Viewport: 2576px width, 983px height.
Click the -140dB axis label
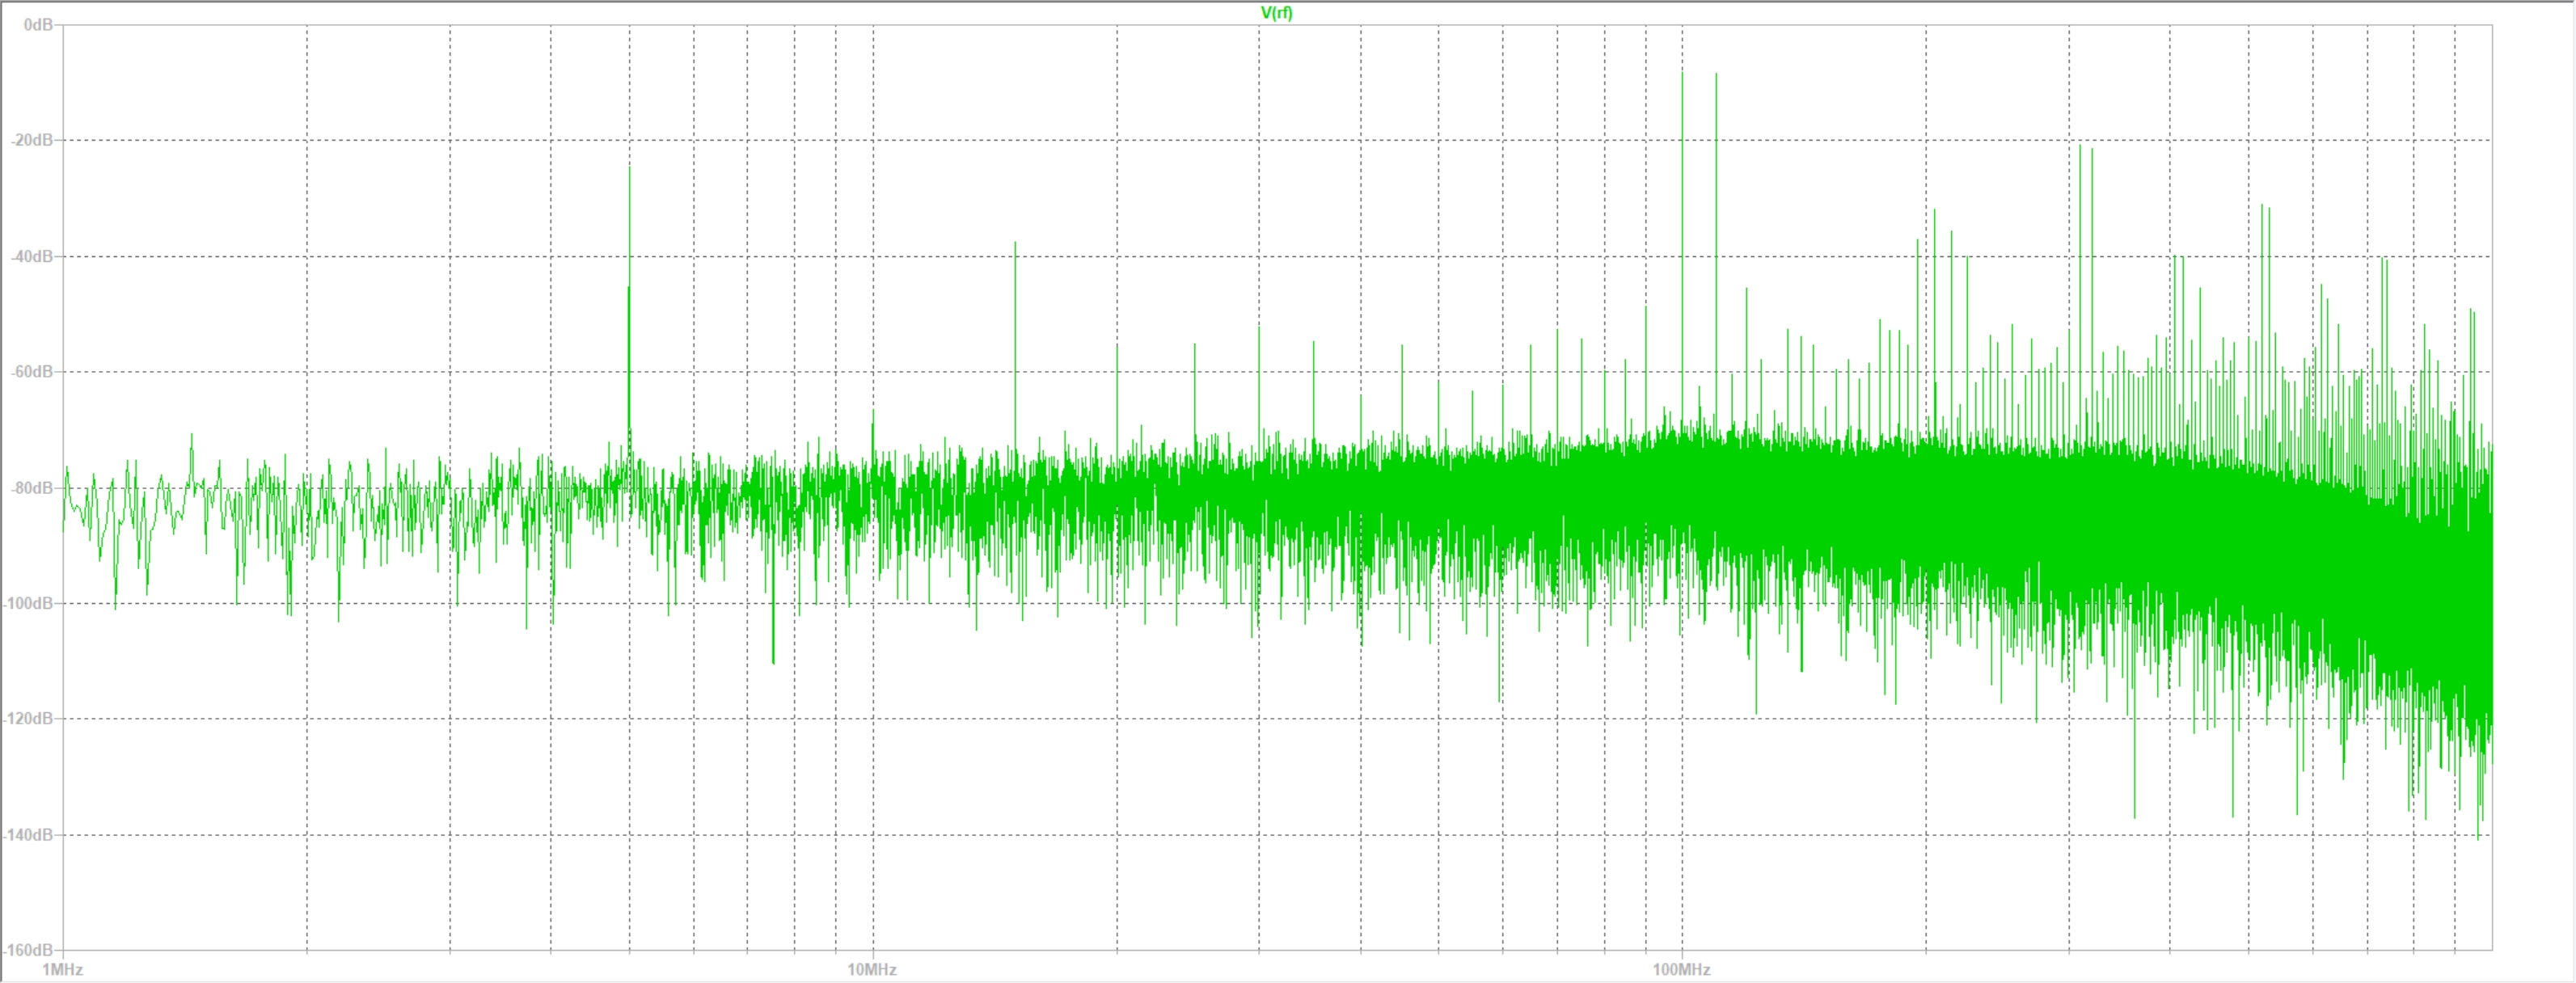point(30,835)
